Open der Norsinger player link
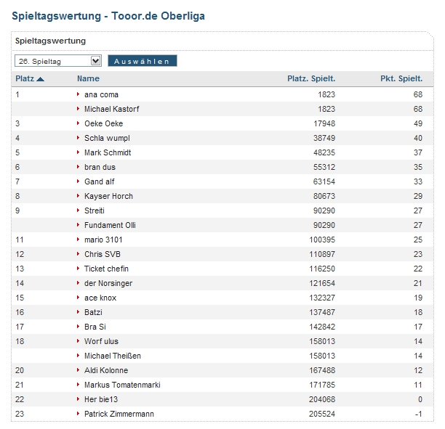The image size is (445, 429). 108,283
